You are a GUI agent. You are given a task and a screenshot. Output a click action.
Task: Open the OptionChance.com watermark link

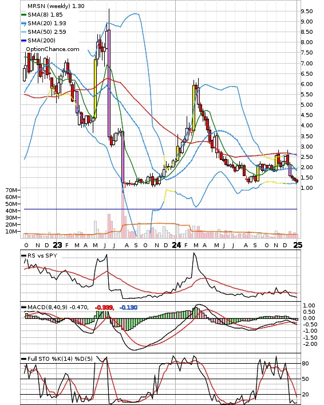[x=53, y=49]
